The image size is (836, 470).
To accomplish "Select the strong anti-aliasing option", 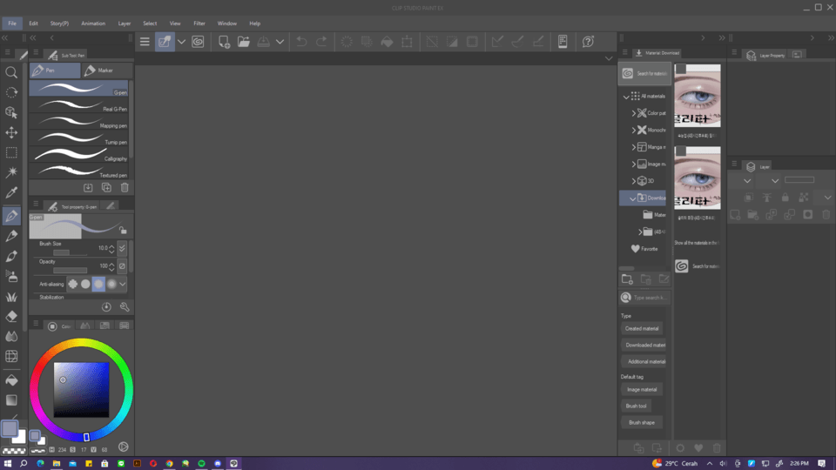I will click(x=111, y=284).
